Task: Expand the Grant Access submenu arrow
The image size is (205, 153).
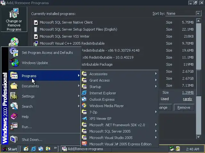Action: click(156, 80)
